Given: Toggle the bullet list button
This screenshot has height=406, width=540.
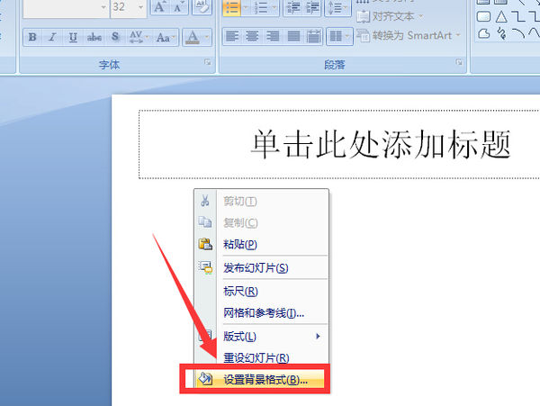Looking at the screenshot, I should coord(231,8).
